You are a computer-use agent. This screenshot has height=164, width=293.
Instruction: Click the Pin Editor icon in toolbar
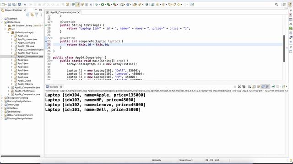192,5
